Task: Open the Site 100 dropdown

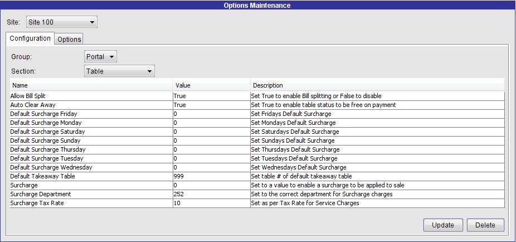Action: tap(61, 22)
